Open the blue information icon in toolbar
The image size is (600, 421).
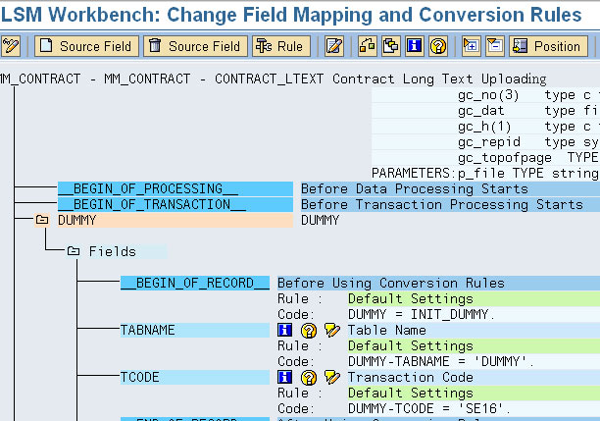point(415,46)
